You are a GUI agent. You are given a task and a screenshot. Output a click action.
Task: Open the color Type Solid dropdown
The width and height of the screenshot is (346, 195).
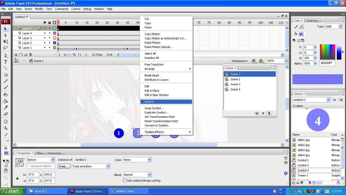point(340,26)
